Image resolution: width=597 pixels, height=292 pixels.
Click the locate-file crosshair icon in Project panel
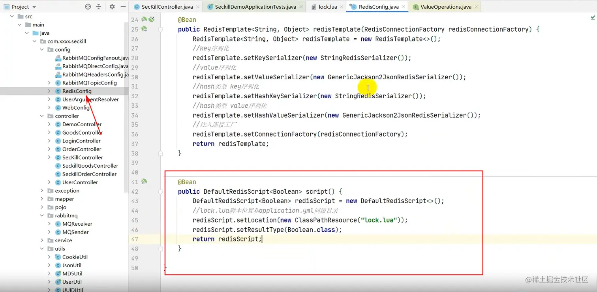pos(88,7)
